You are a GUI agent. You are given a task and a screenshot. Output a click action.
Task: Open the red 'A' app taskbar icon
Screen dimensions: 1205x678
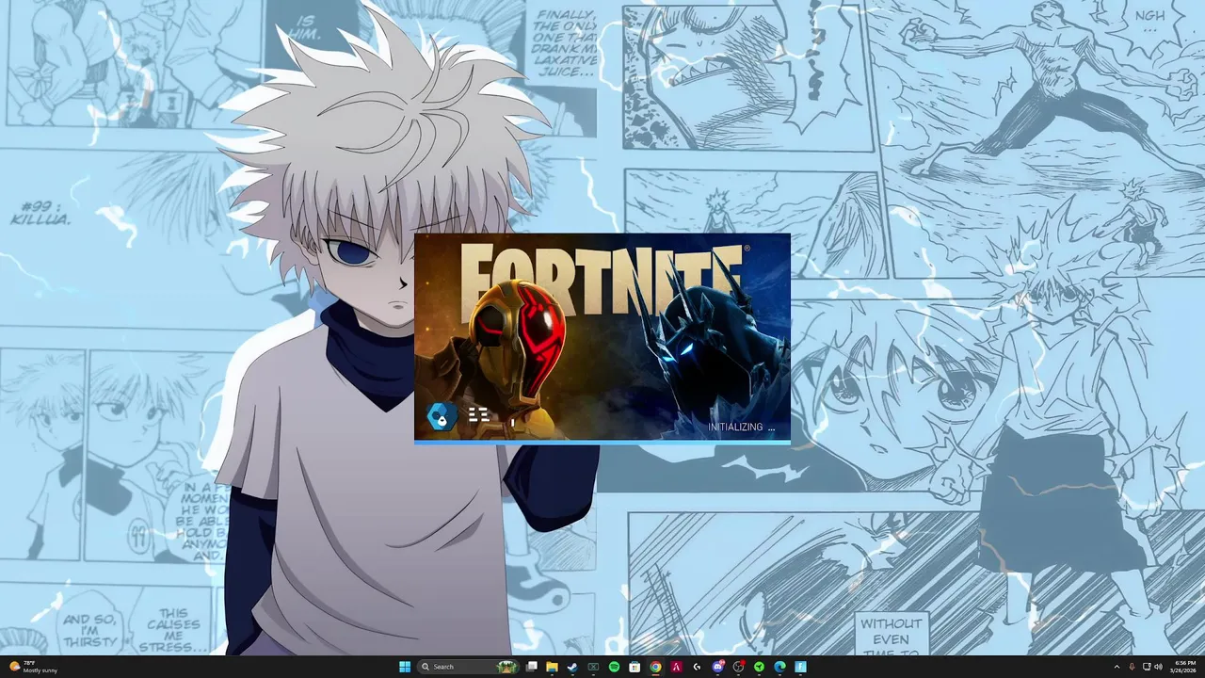[x=676, y=667]
